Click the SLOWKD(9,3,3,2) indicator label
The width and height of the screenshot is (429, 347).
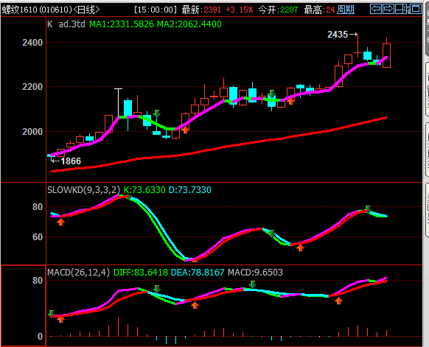click(84, 190)
